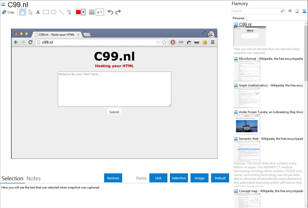Image resolution: width=308 pixels, height=208 pixels.
Task: Click the search magnifier icon
Action: pyautogui.click(x=282, y=11)
